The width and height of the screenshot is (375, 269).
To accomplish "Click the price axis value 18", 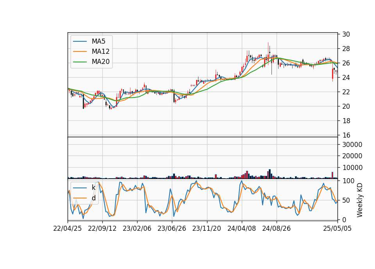I will 346,121.
